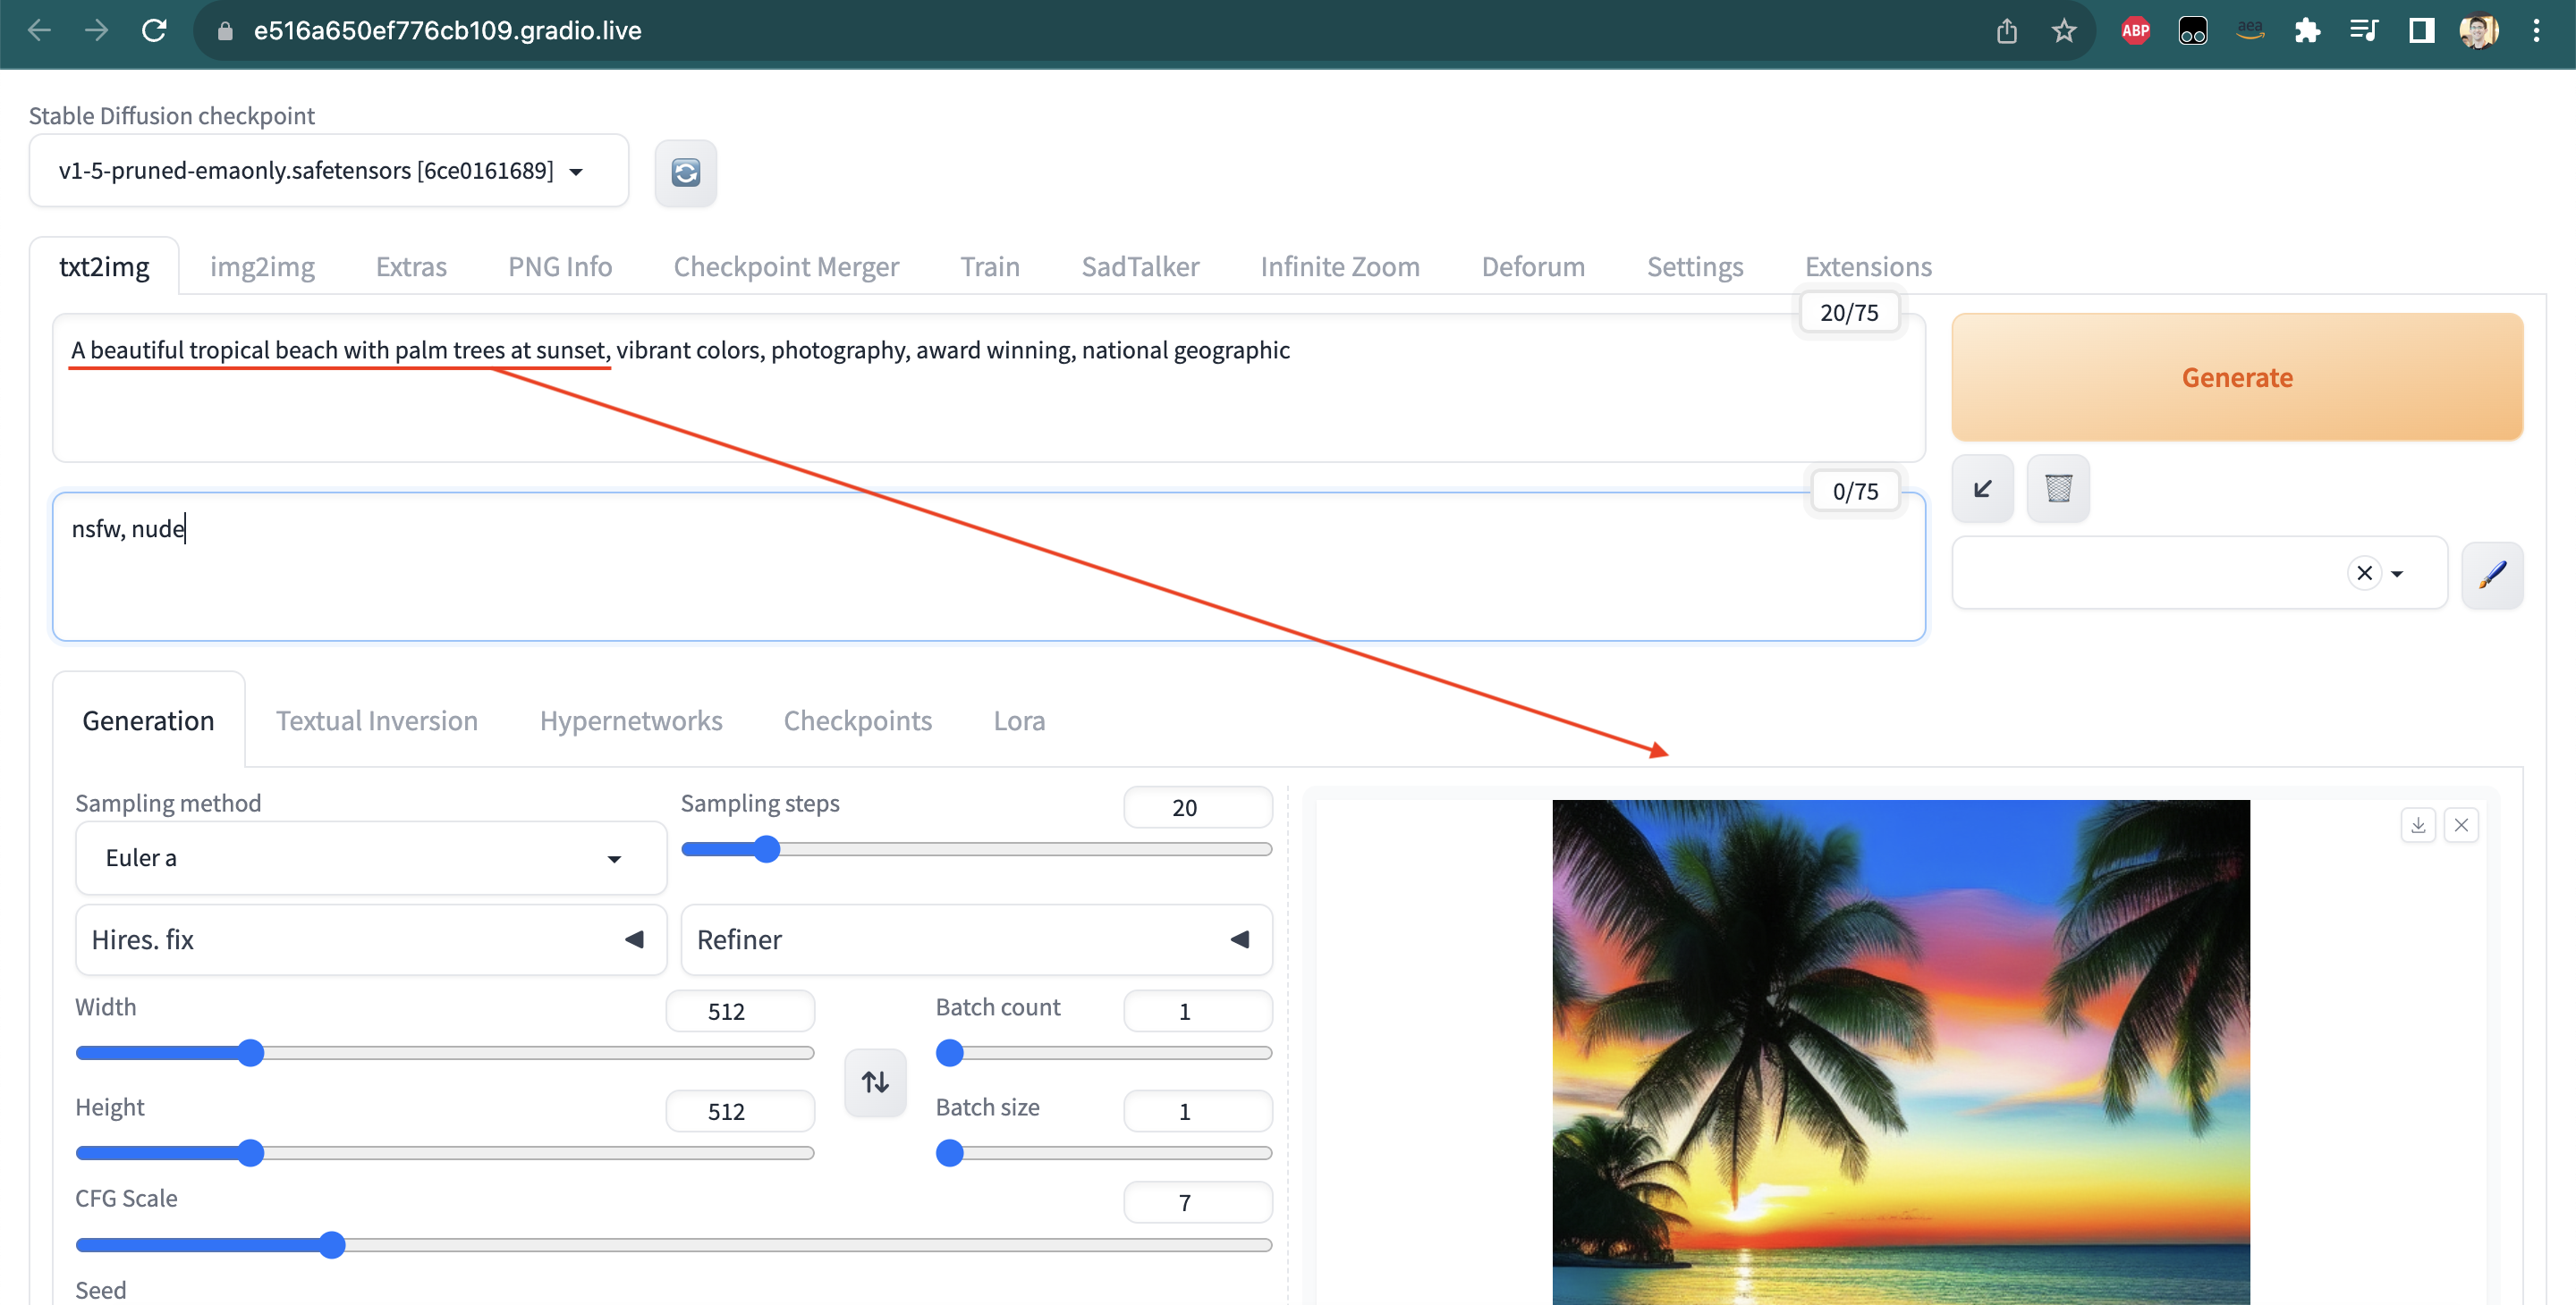Download the generated beach image
The width and height of the screenshot is (2576, 1305).
pyautogui.click(x=2419, y=824)
